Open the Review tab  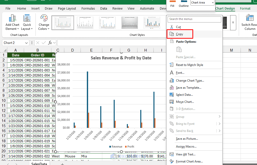pyautogui.click(x=117, y=9)
